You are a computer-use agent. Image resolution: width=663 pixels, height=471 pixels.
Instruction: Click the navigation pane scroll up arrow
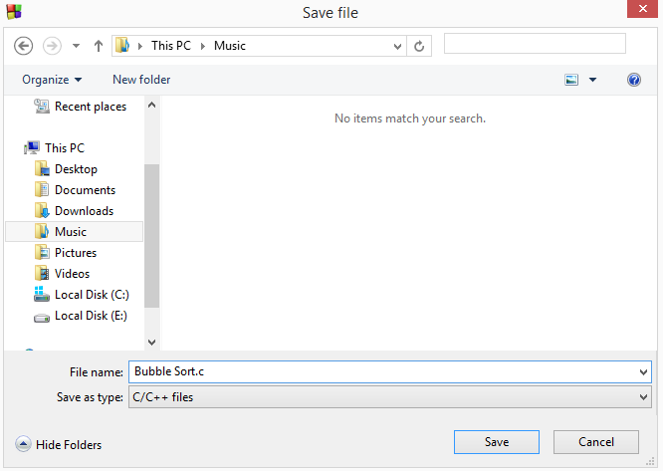(151, 105)
